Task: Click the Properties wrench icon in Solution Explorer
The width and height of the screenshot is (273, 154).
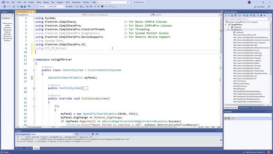Action: (x=261, y=15)
